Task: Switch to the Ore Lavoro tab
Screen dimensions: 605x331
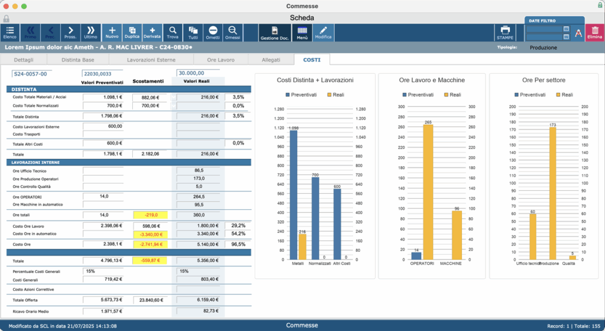Action: (x=221, y=60)
